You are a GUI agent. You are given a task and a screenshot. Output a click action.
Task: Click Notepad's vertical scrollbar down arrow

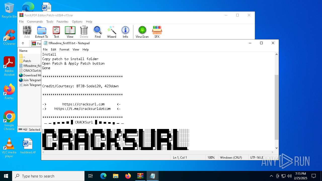pos(277,148)
